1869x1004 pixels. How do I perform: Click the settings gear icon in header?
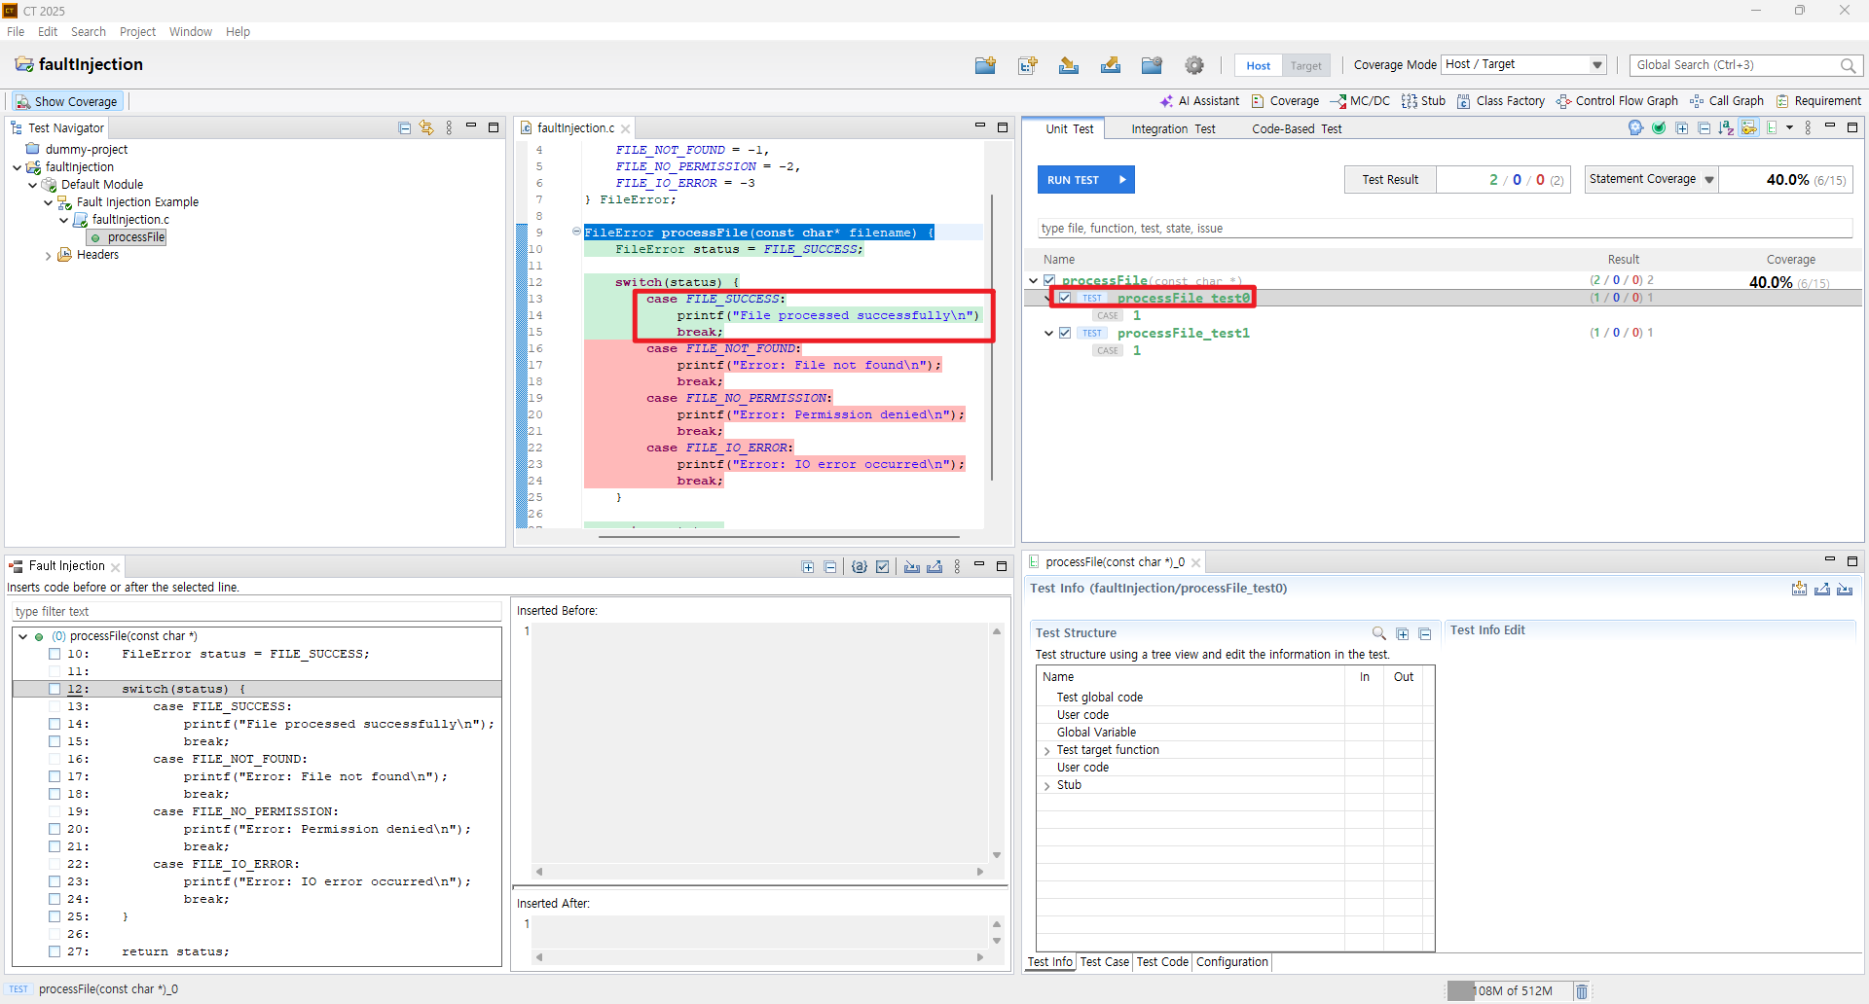pyautogui.click(x=1194, y=65)
